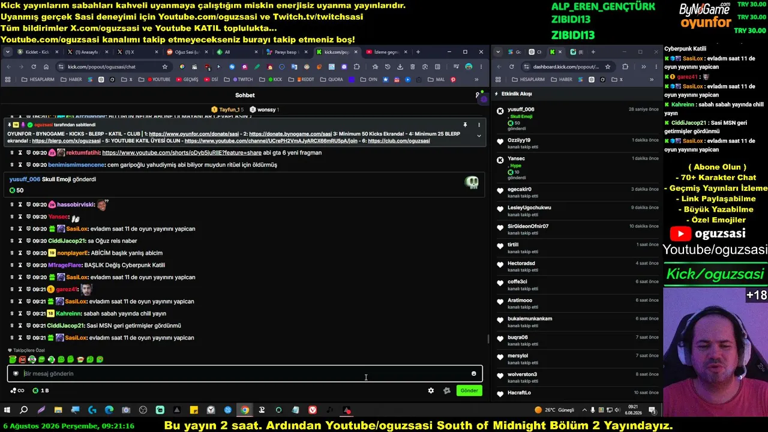Open the KICK bookmarks folder
The width and height of the screenshot is (768, 432).
click(272, 79)
